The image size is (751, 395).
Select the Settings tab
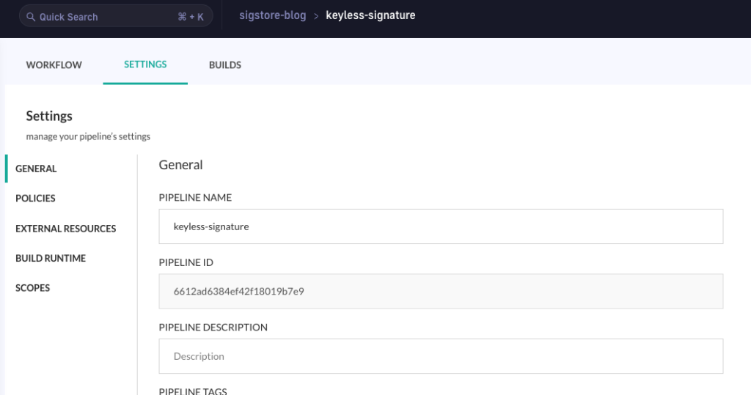(145, 64)
